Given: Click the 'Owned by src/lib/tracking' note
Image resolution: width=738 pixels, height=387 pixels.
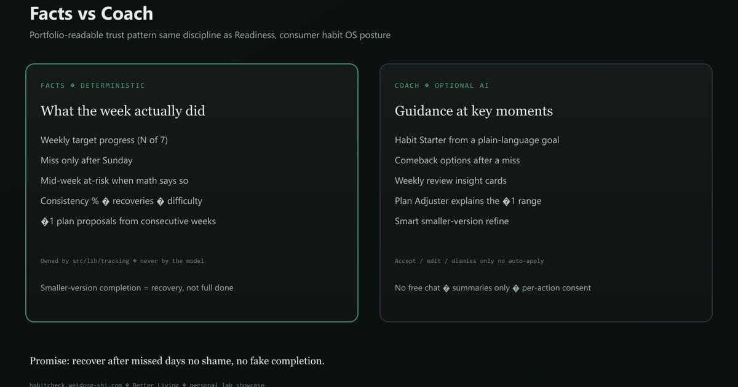Looking at the screenshot, I should pyautogui.click(x=122, y=261).
